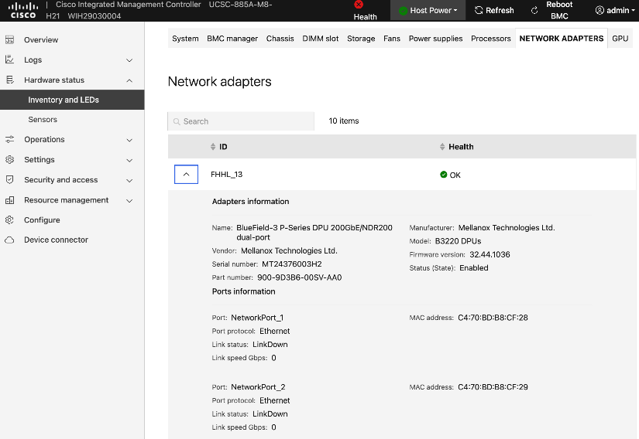The image size is (639, 439).
Task: Sort by Health column arrows
Action: (x=442, y=147)
